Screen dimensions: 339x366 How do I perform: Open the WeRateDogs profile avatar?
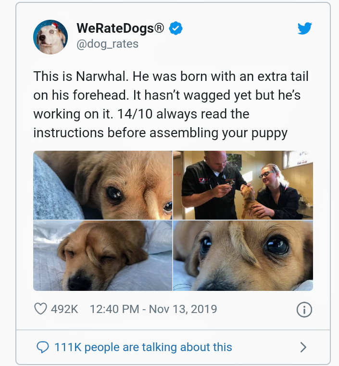pyautogui.click(x=50, y=37)
